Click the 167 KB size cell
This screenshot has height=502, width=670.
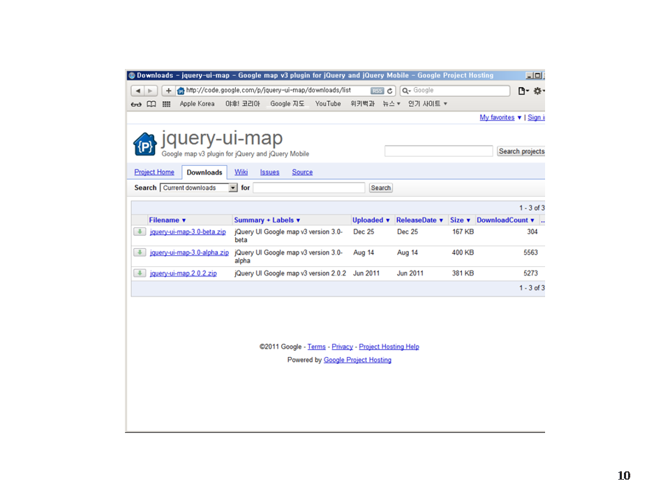(463, 231)
